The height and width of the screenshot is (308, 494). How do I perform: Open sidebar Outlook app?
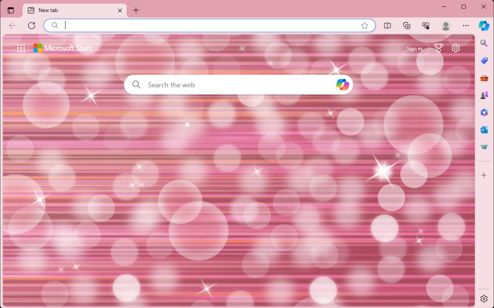(484, 130)
